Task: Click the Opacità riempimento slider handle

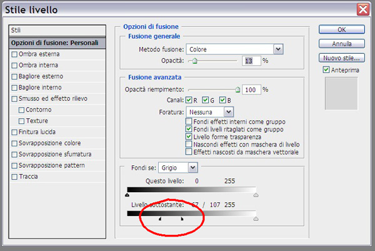Action: click(x=237, y=90)
